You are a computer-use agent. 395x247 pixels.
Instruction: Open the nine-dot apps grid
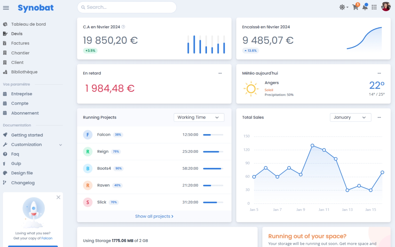pos(374,7)
